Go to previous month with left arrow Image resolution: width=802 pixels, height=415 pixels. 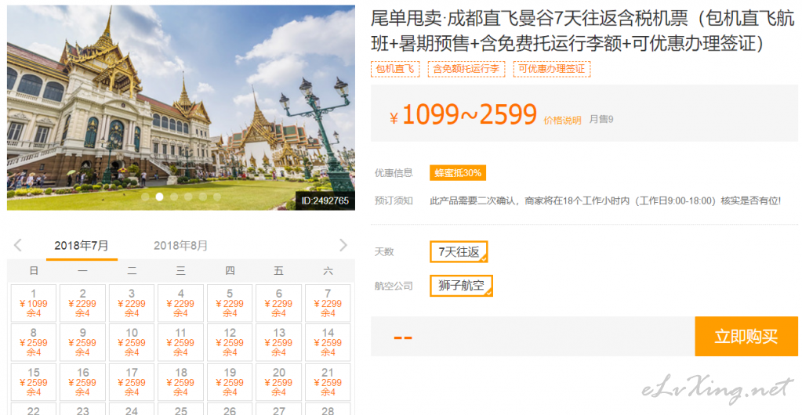point(18,245)
